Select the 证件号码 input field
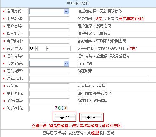This screenshot has width=156, height=137. tap(49, 56)
